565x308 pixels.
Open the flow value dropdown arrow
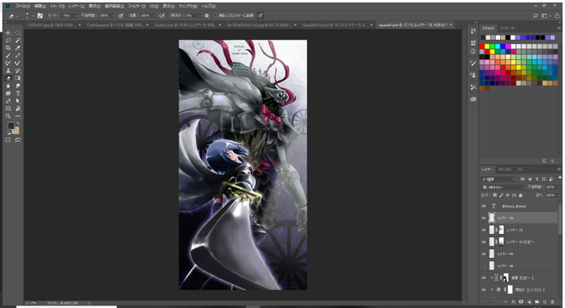point(154,16)
